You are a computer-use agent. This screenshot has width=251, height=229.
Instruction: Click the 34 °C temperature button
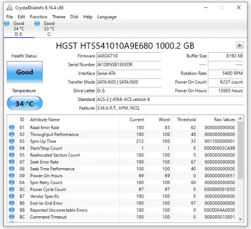(25, 104)
